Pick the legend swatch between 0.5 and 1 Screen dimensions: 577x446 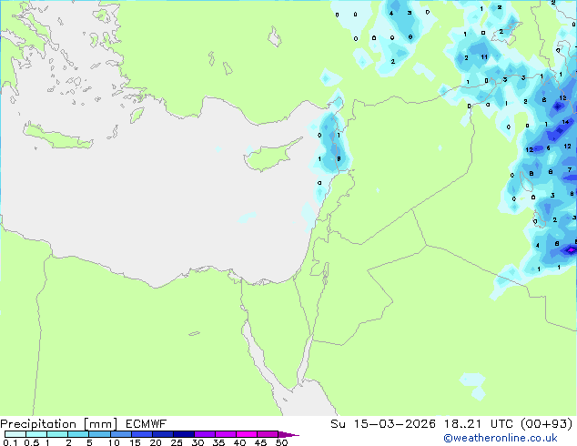coord(36,434)
